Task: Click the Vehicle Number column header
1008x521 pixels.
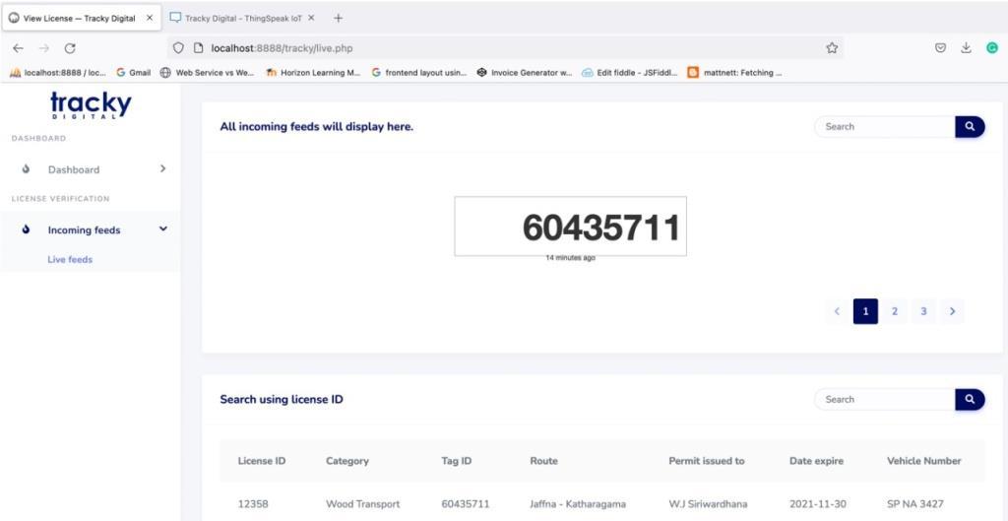Action: [x=923, y=461]
